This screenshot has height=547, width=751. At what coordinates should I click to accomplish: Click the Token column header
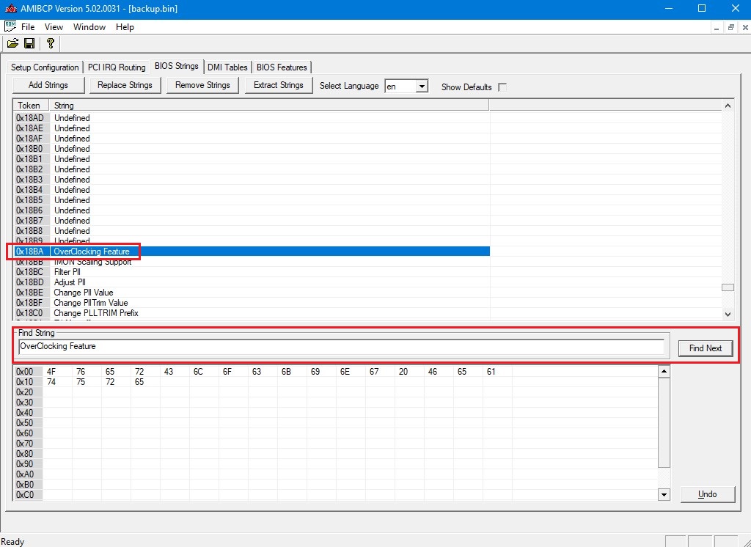(x=31, y=106)
